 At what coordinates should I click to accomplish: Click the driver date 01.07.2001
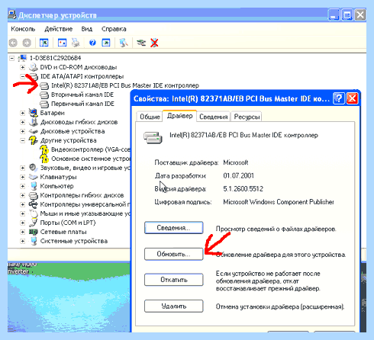click(238, 175)
